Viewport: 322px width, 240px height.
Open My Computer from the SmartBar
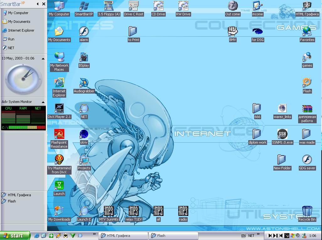(16, 13)
